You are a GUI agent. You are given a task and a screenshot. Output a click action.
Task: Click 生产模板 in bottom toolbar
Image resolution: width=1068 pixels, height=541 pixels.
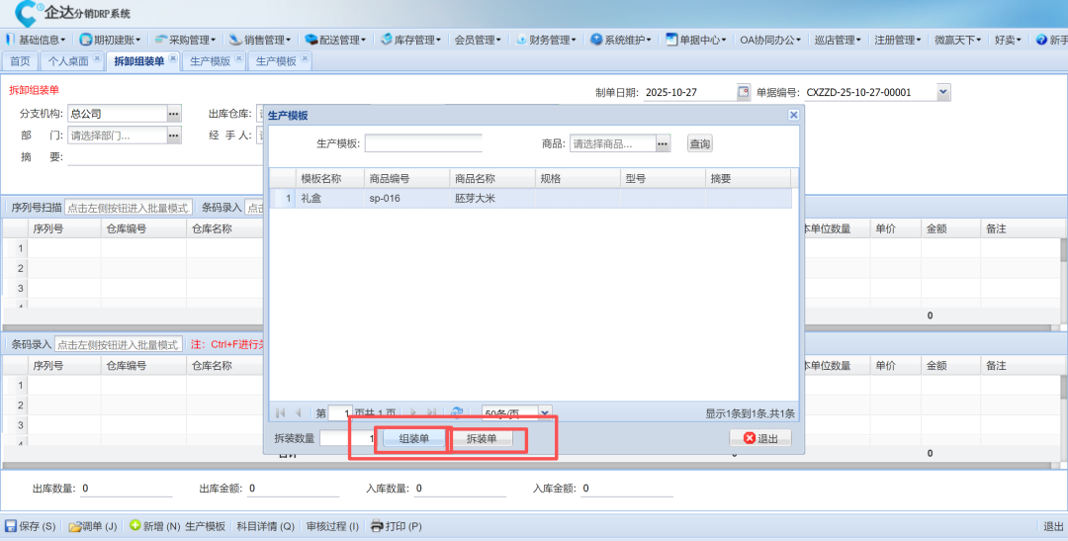205,526
